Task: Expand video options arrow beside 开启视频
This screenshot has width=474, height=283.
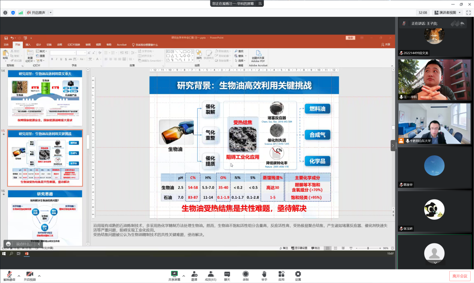Action: [x=39, y=276]
